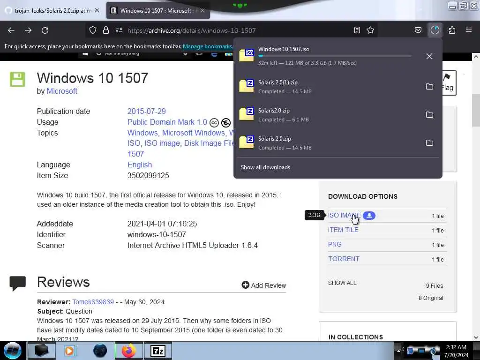The width and height of the screenshot is (480, 360).
Task: Click the Microsoft Windows topic link
Action: coord(194,133)
